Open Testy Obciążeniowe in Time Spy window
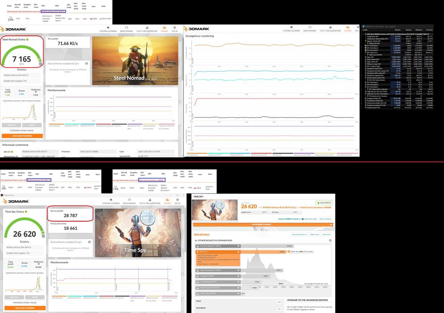This screenshot has width=444, height=313. coord(149,201)
